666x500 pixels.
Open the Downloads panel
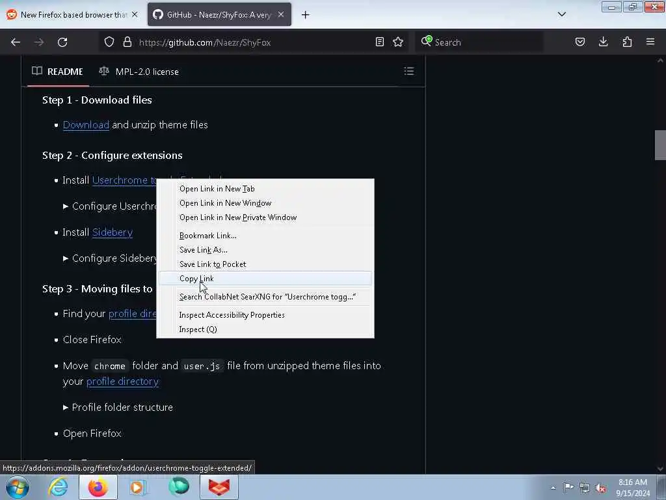click(x=603, y=42)
